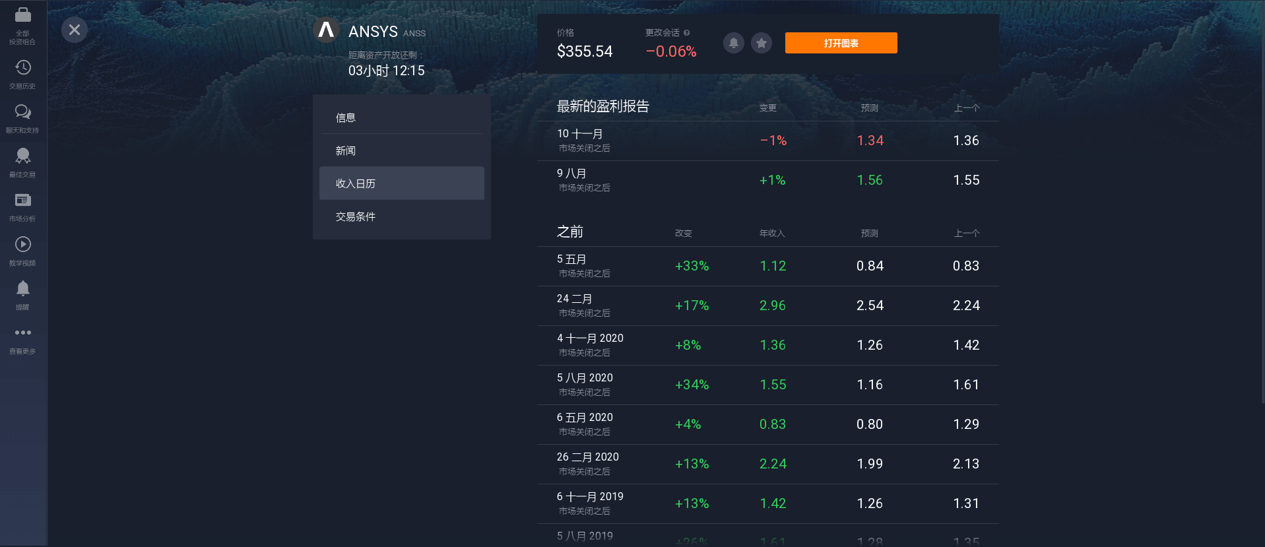Screen dimensions: 1265x547
Task: Add ANSYS to favorites star
Action: click(762, 43)
